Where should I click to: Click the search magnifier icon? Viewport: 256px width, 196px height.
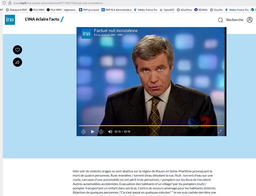point(220,20)
